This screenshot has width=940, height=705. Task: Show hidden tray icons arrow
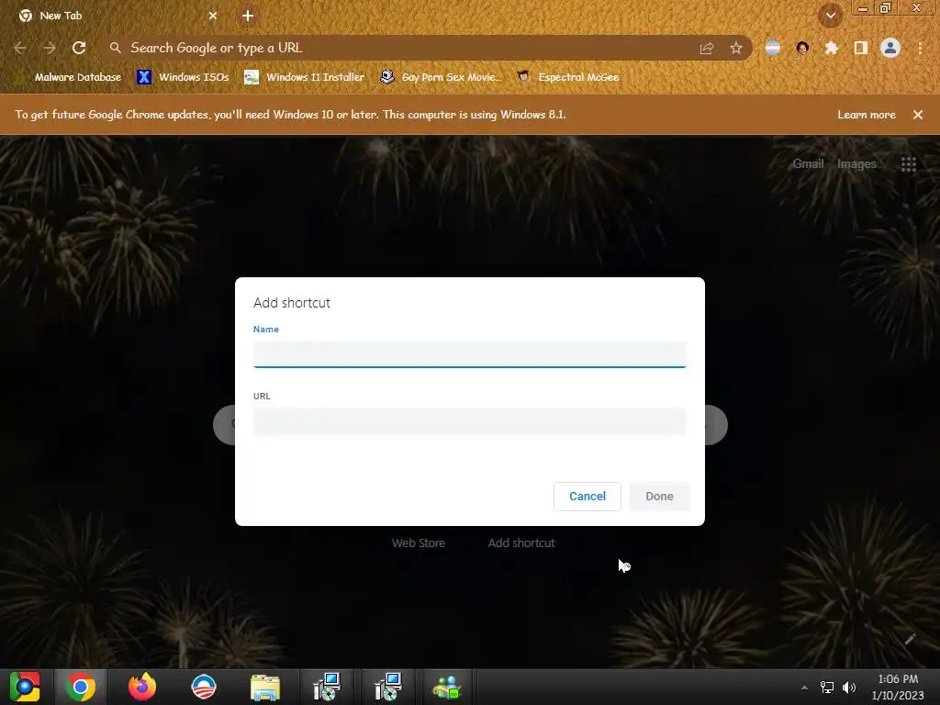tap(804, 688)
